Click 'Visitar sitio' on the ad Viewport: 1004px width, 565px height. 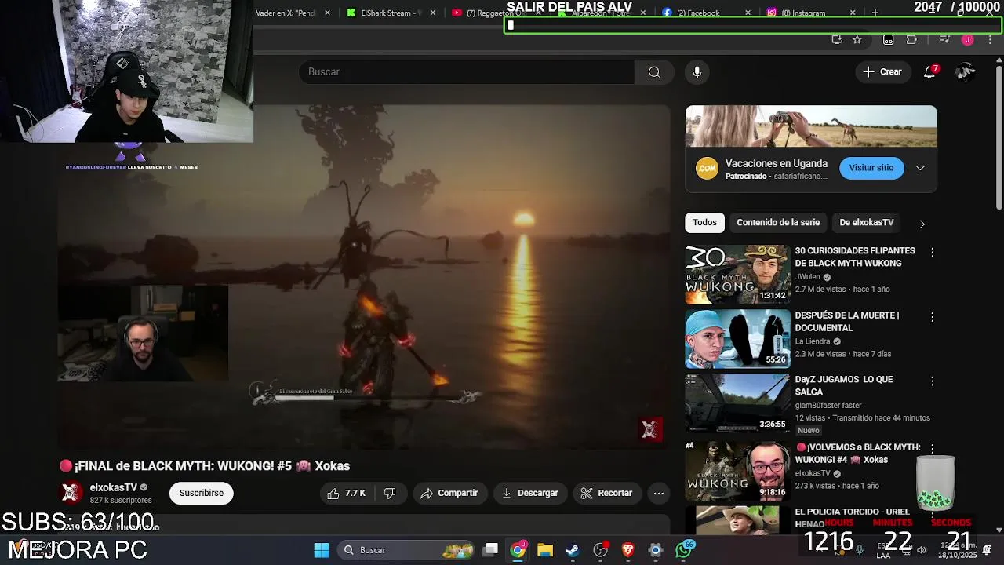click(x=871, y=168)
